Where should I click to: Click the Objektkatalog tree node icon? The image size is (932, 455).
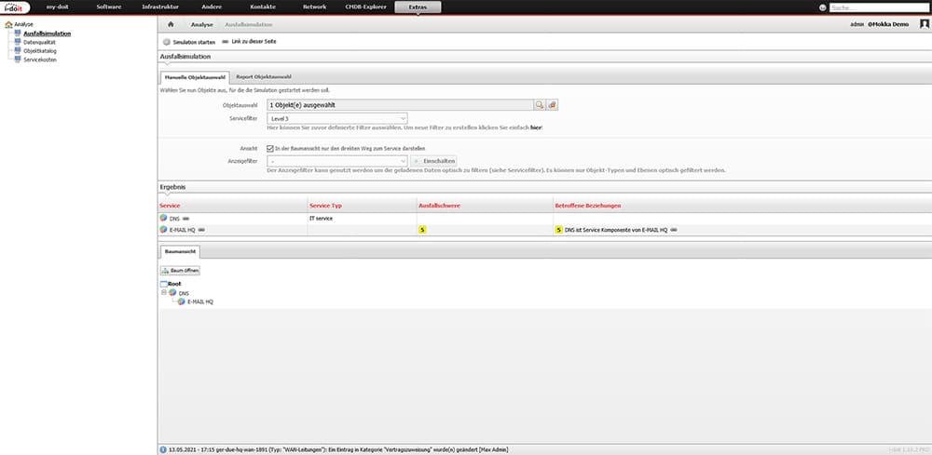click(18, 50)
